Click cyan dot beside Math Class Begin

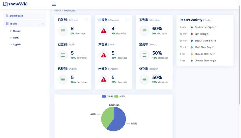point(192,47)
